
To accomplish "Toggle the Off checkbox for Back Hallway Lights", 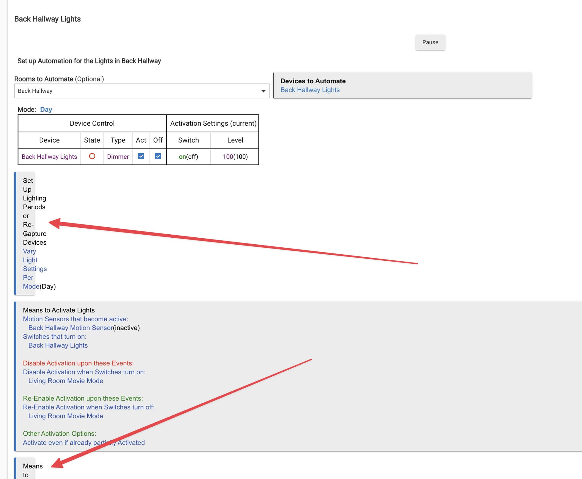I will (x=158, y=156).
